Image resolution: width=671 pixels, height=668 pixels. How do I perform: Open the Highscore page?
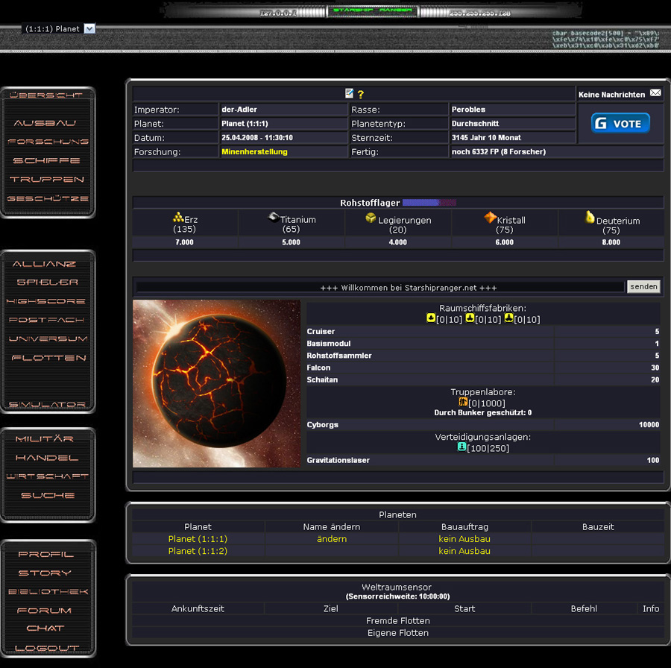point(46,301)
